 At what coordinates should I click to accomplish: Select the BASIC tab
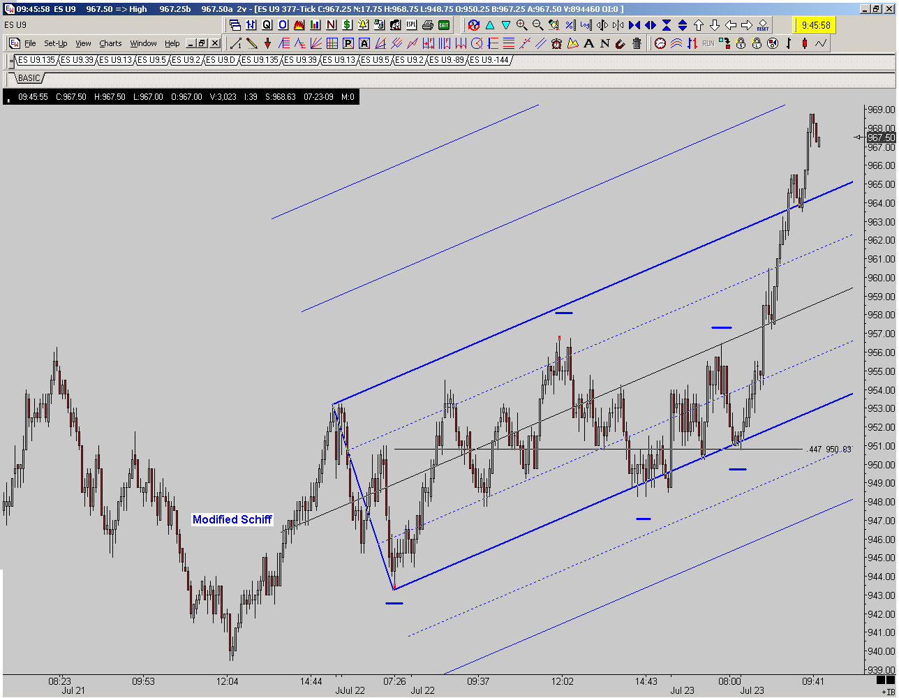(x=29, y=77)
